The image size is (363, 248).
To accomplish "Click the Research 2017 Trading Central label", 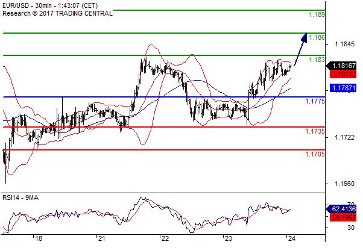I will coord(57,13).
